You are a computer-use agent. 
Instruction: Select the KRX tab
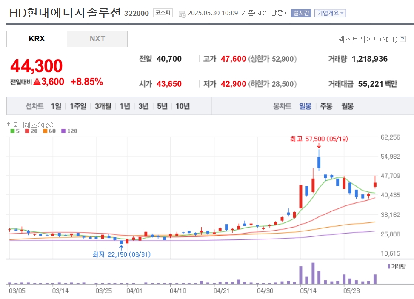tap(37, 39)
